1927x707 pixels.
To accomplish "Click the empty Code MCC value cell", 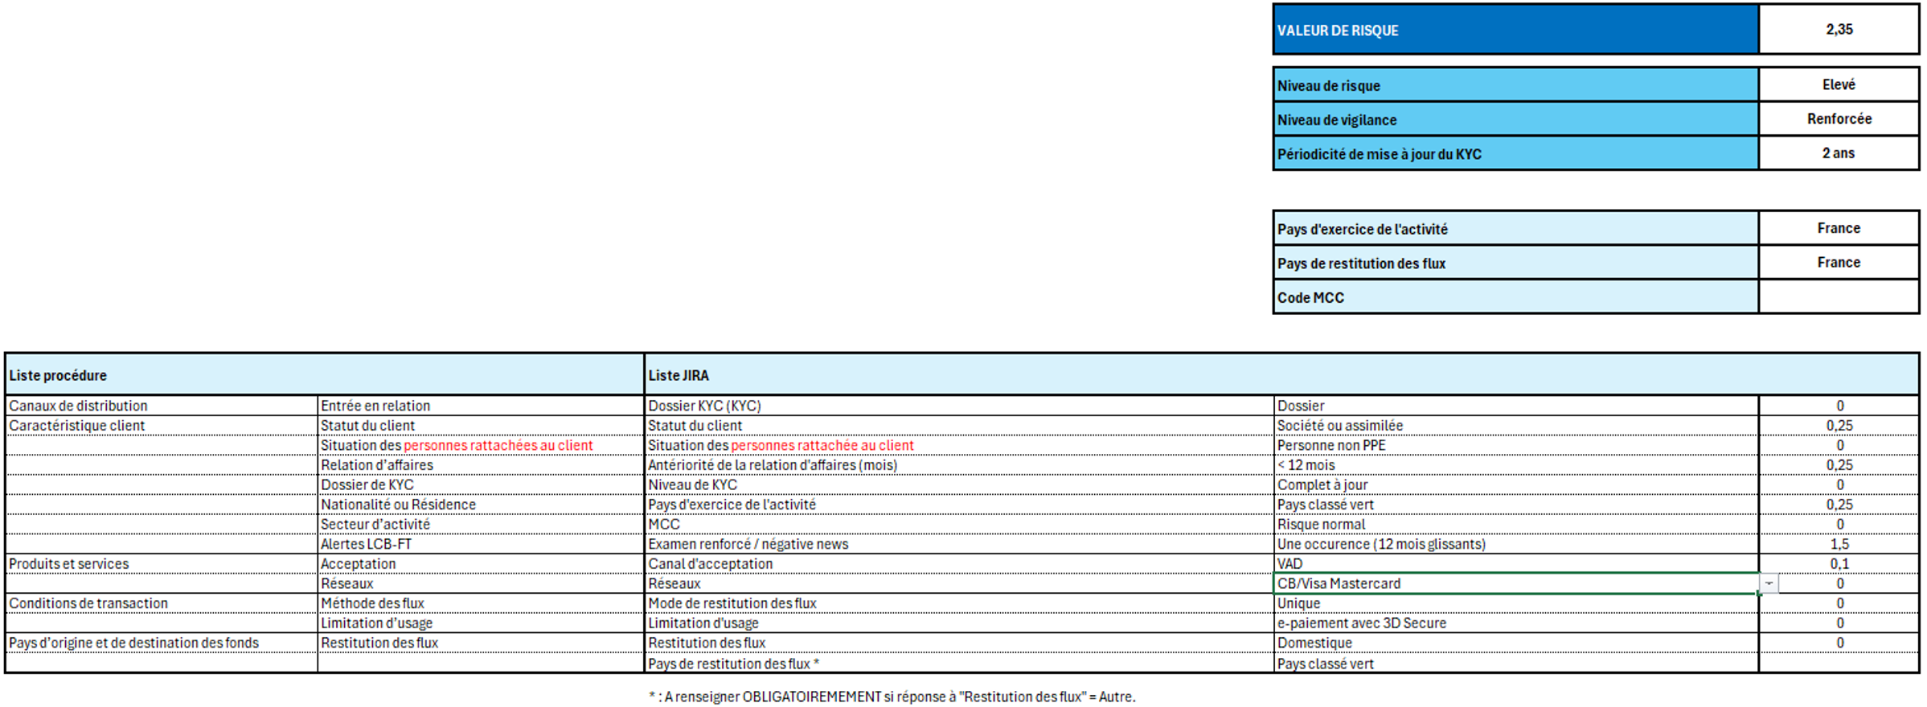I will point(1839,297).
